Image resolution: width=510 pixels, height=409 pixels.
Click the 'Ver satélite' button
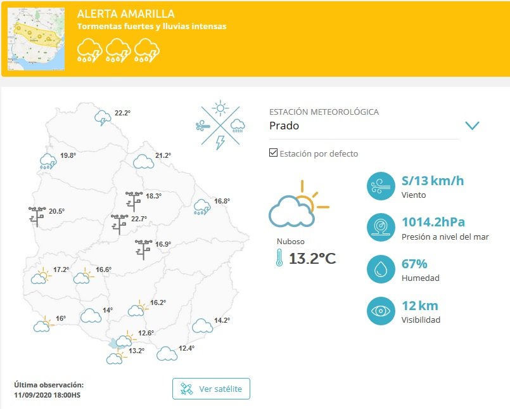click(x=211, y=389)
